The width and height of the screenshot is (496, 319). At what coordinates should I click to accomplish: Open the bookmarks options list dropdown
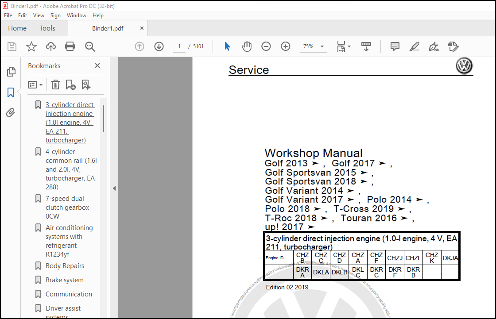point(35,85)
